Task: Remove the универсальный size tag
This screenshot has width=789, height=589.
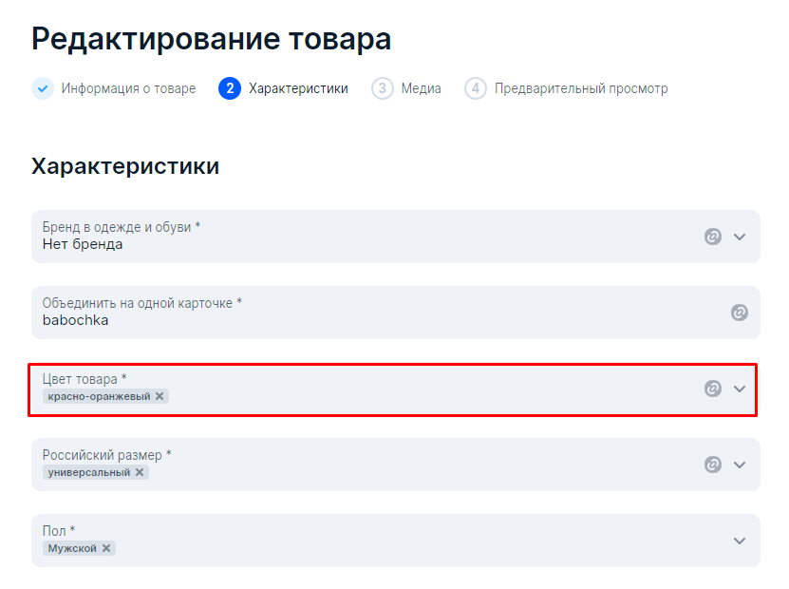Action: pyautogui.click(x=140, y=472)
